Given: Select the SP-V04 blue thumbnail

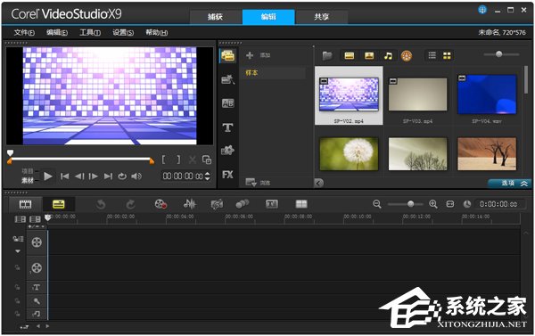Looking at the screenshot, I should pyautogui.click(x=487, y=94).
